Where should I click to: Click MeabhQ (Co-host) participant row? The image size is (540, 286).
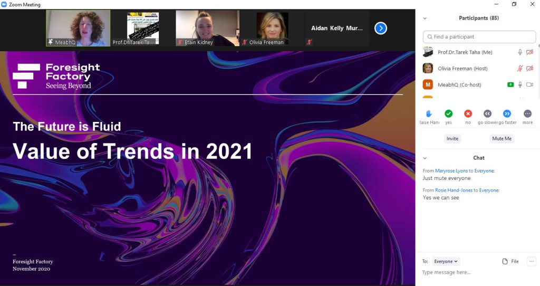(479, 84)
